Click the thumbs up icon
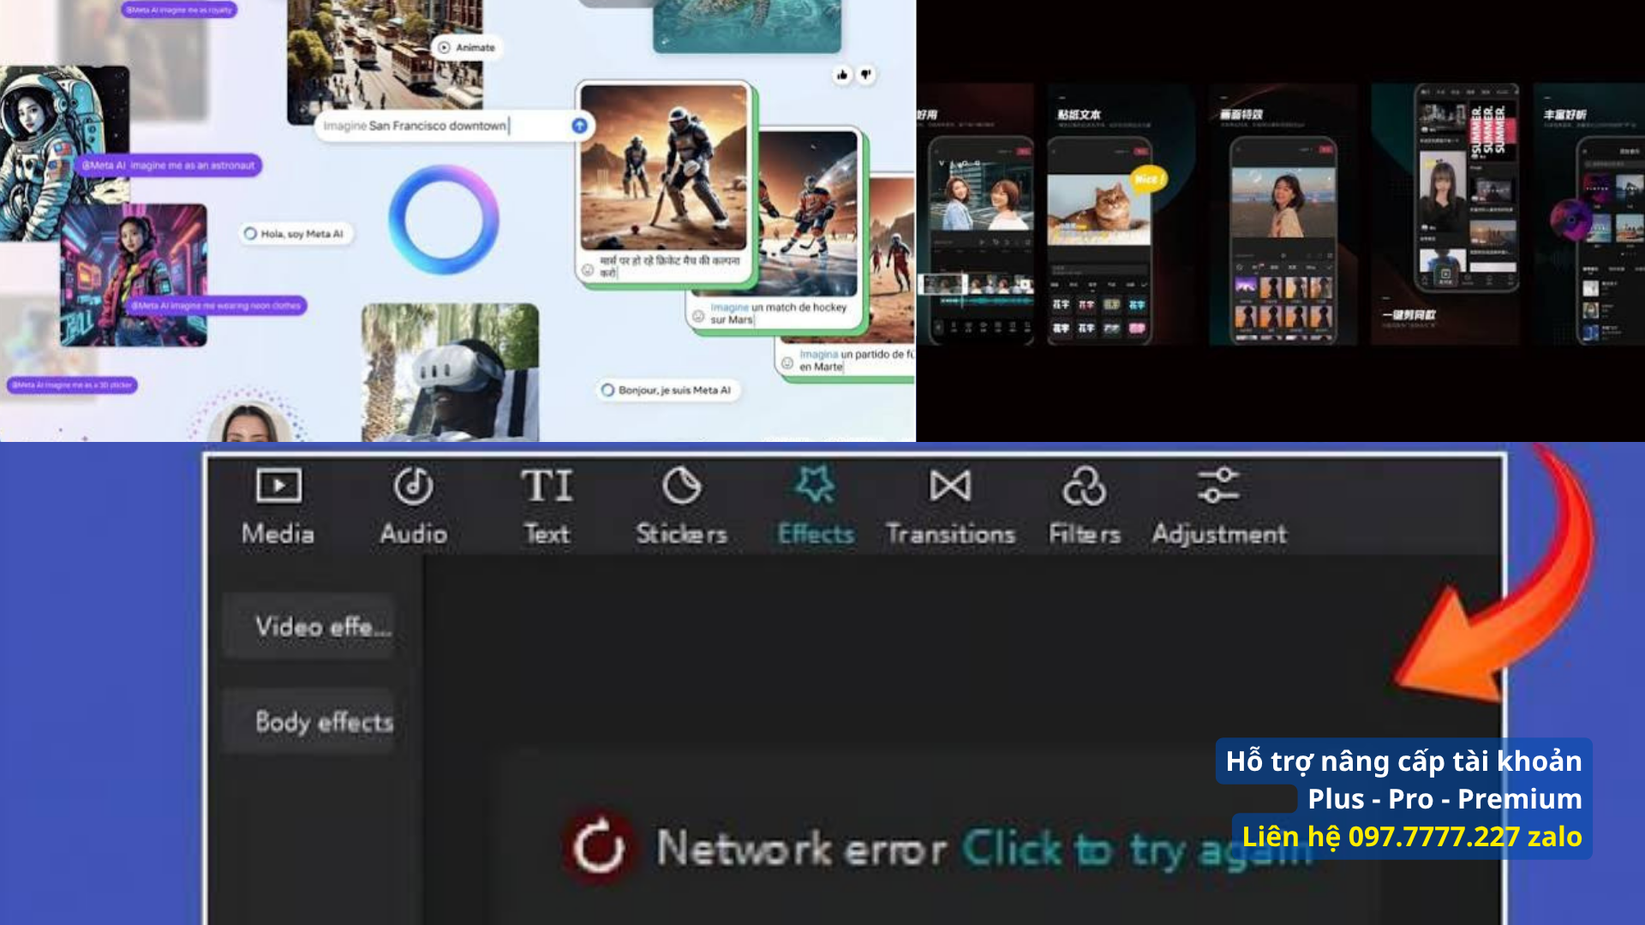Viewport: 1645px width, 925px height. (842, 75)
